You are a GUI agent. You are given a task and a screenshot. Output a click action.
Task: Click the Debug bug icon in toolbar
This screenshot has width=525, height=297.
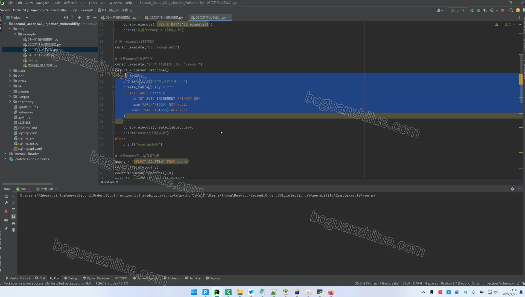[479, 10]
